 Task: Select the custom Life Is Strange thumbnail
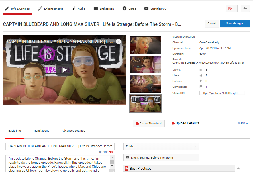[x=146, y=103]
